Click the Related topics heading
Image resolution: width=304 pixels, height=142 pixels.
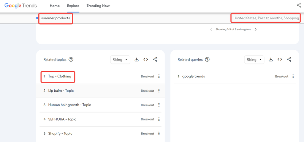pos(55,60)
